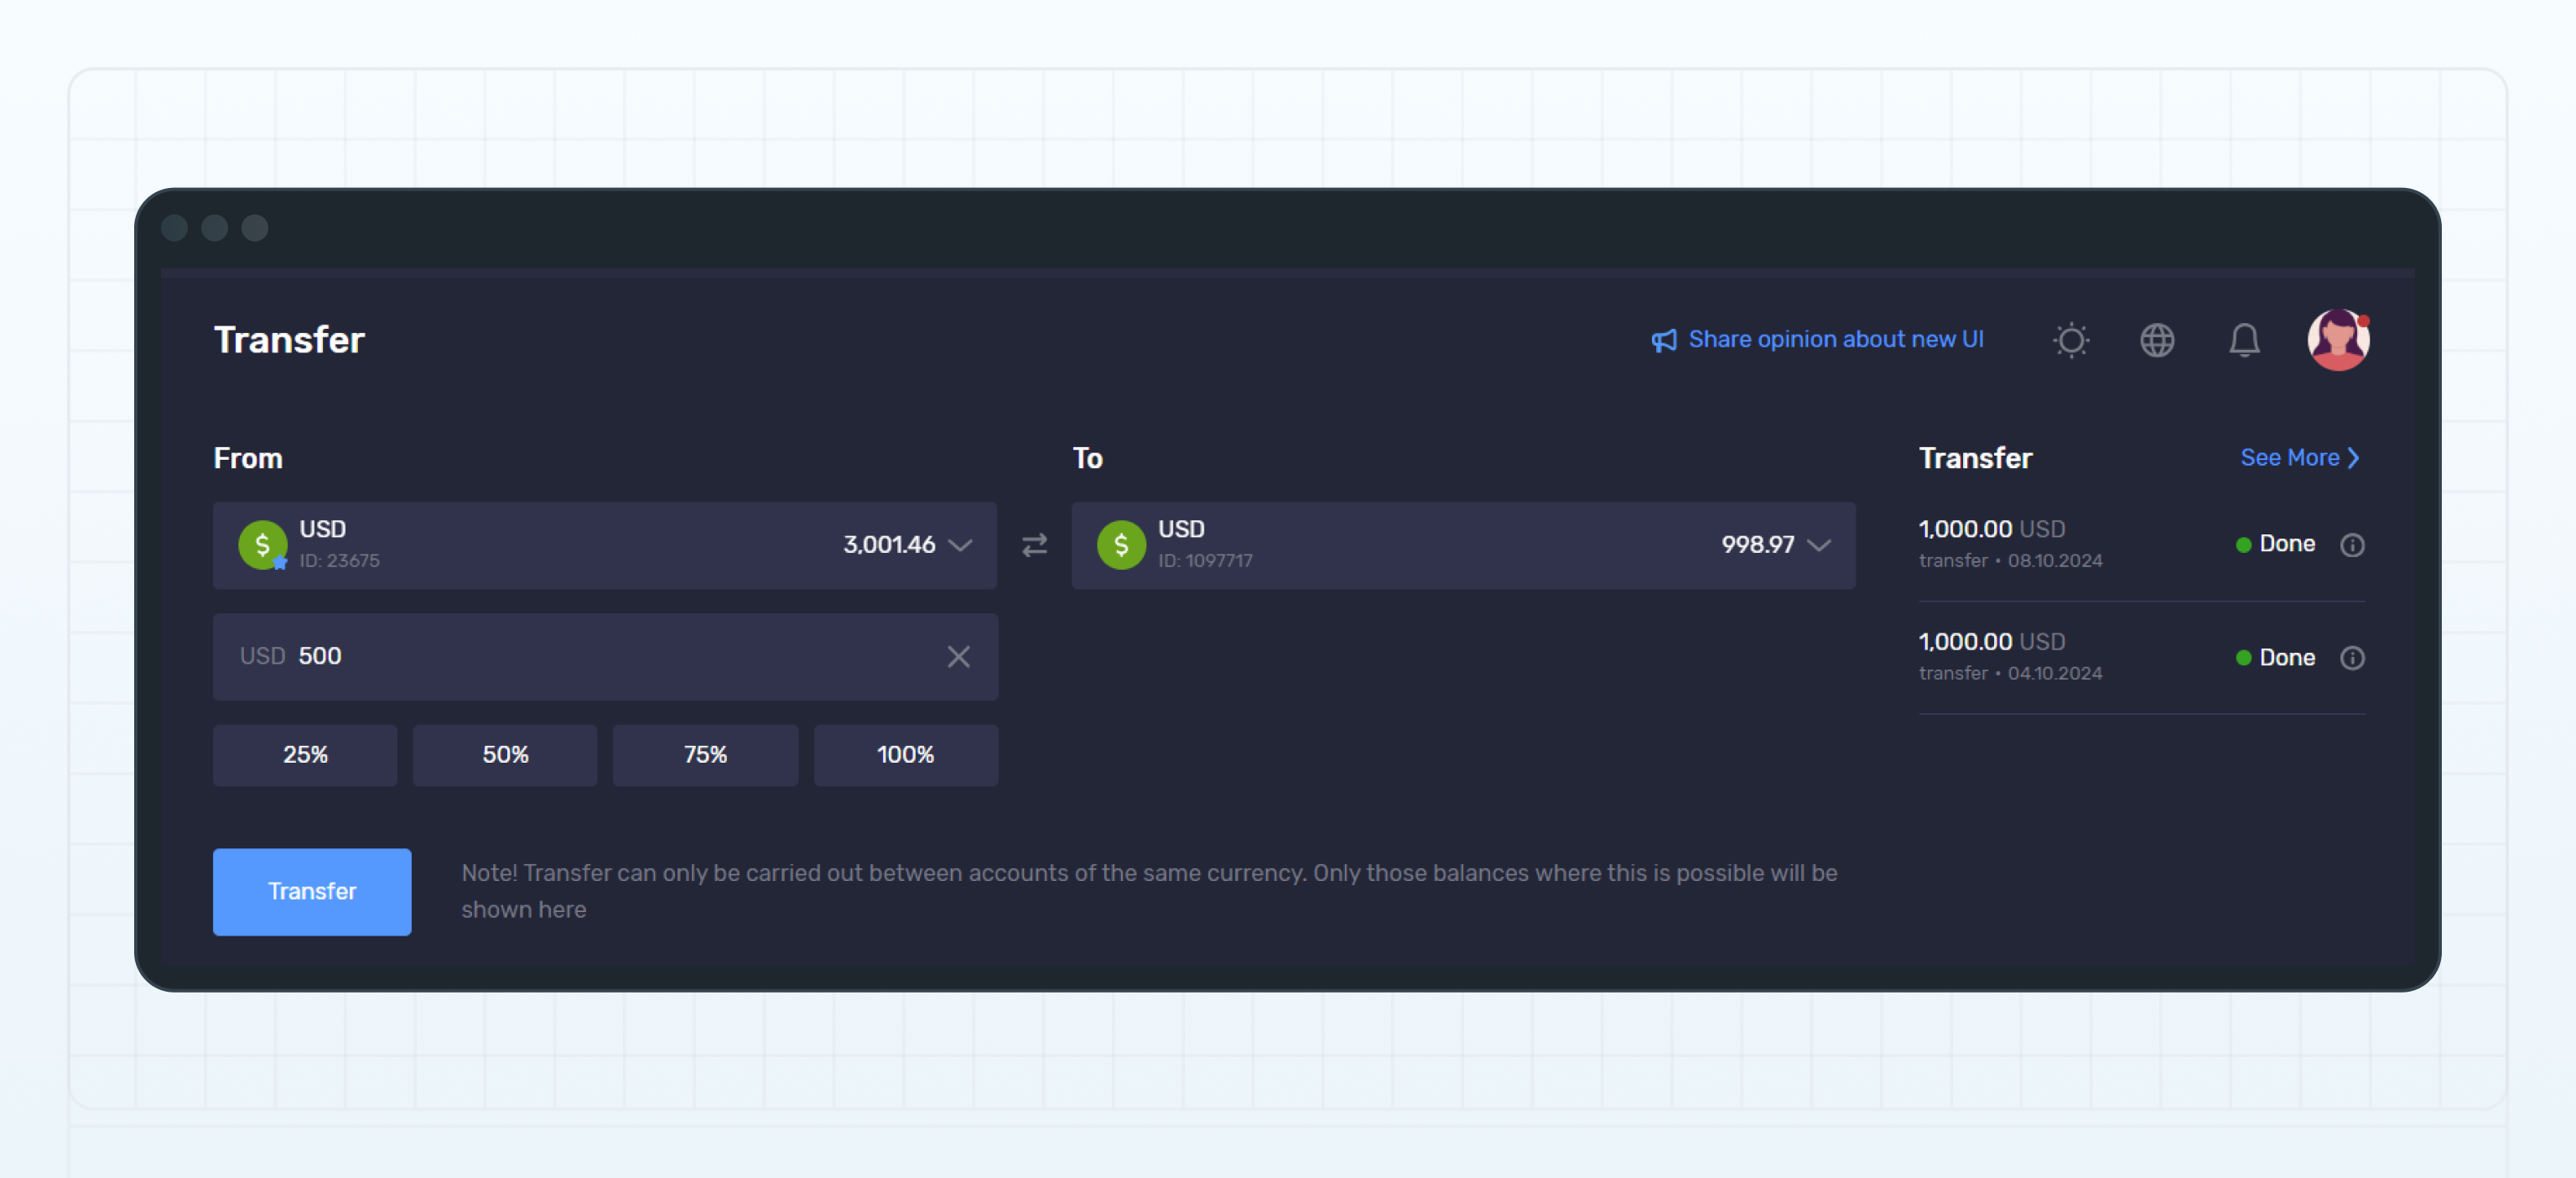Select the 100% amount option
This screenshot has height=1178, width=2576.
click(x=905, y=754)
